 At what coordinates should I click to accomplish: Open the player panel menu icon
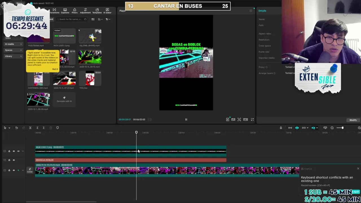250,11
